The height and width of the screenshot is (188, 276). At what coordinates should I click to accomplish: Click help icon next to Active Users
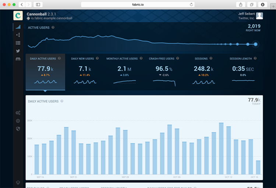click(53, 27)
